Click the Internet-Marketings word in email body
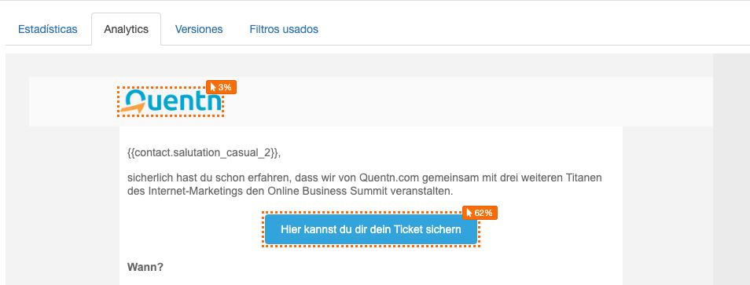This screenshot has width=750, height=285. pos(184,192)
